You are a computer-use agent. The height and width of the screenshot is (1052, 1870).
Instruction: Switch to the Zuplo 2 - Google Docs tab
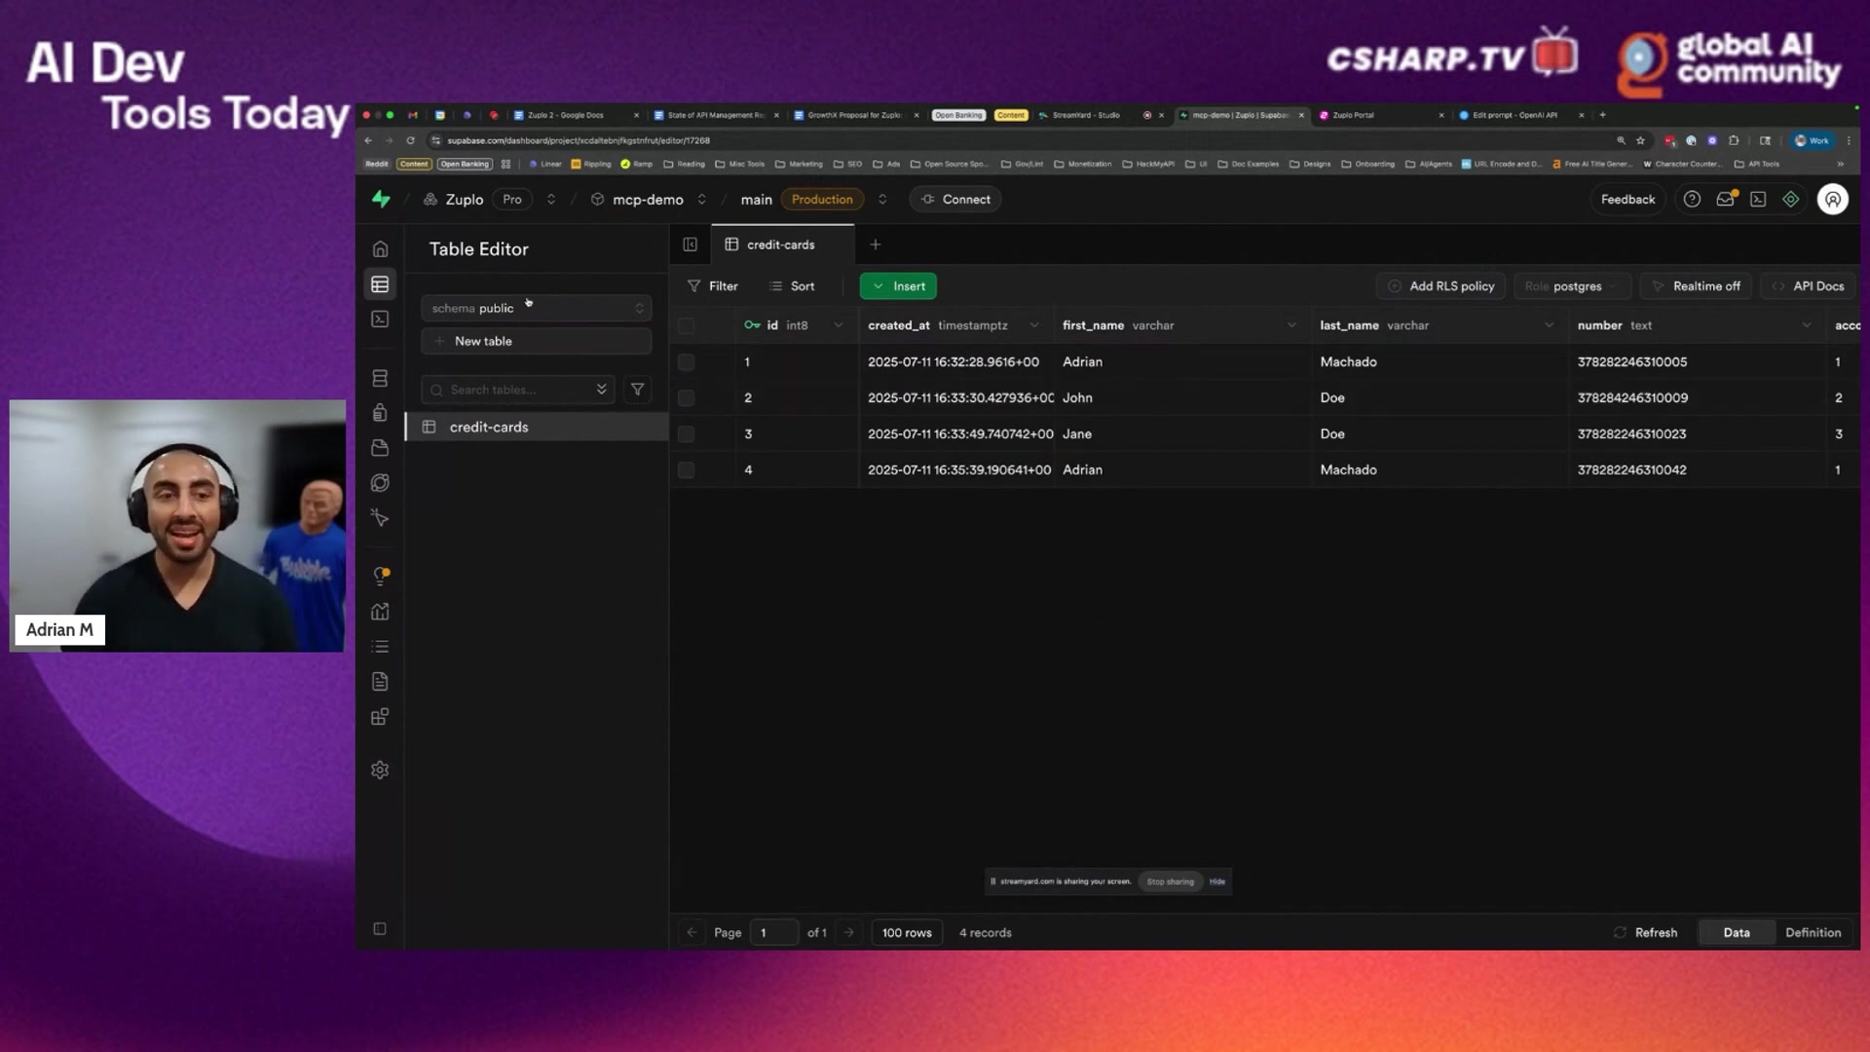click(x=575, y=115)
